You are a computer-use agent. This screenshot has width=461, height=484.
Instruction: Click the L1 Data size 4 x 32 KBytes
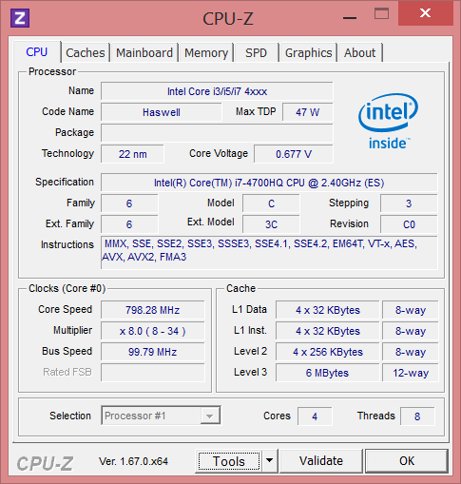coord(328,310)
